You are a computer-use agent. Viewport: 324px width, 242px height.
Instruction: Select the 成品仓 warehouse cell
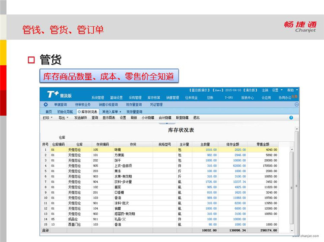pyautogui.click(x=79, y=219)
